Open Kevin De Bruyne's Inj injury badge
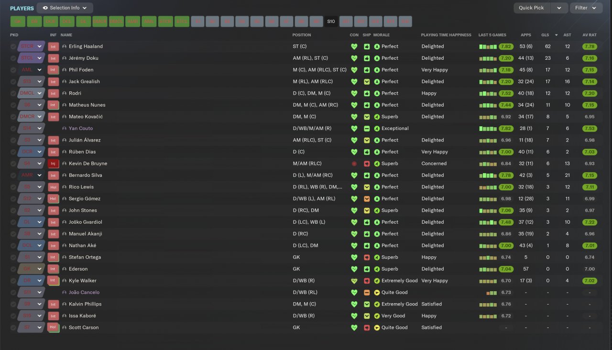 (54, 164)
